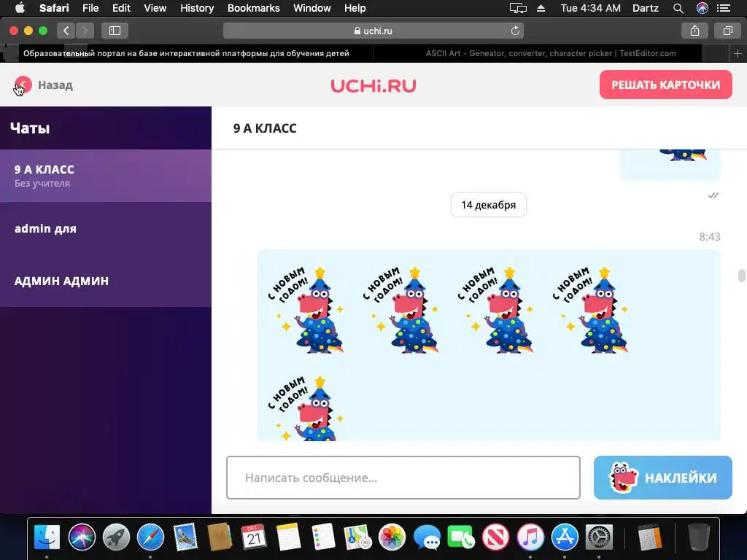Click РЕШАТЬ КАРТОЧКИ button
Image resolution: width=747 pixels, height=560 pixels.
coord(665,85)
